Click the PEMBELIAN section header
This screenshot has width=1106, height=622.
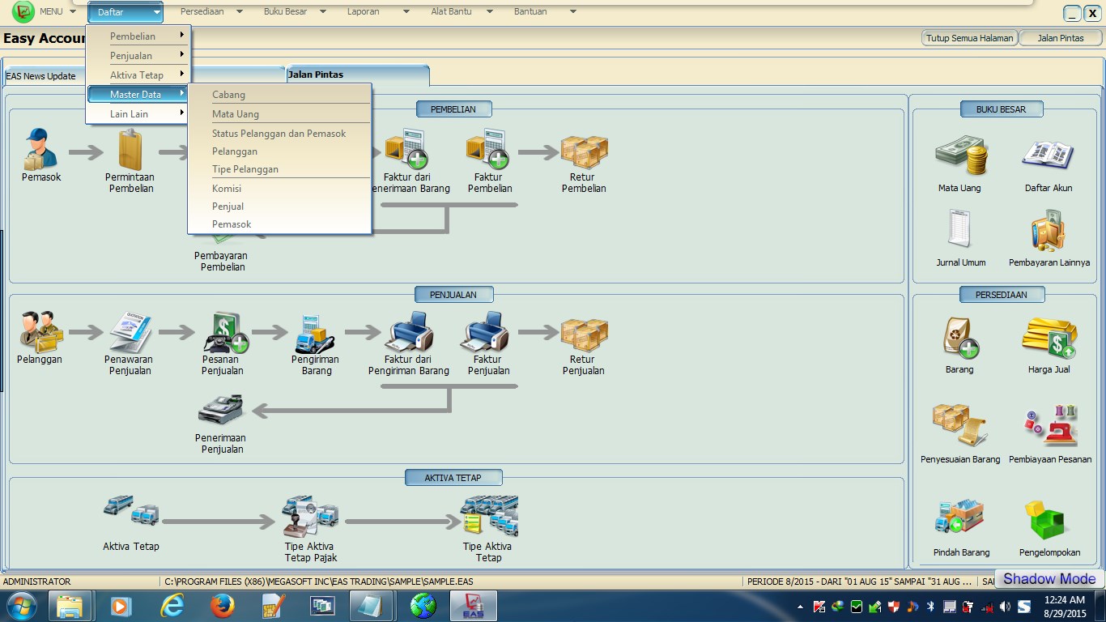(x=454, y=109)
